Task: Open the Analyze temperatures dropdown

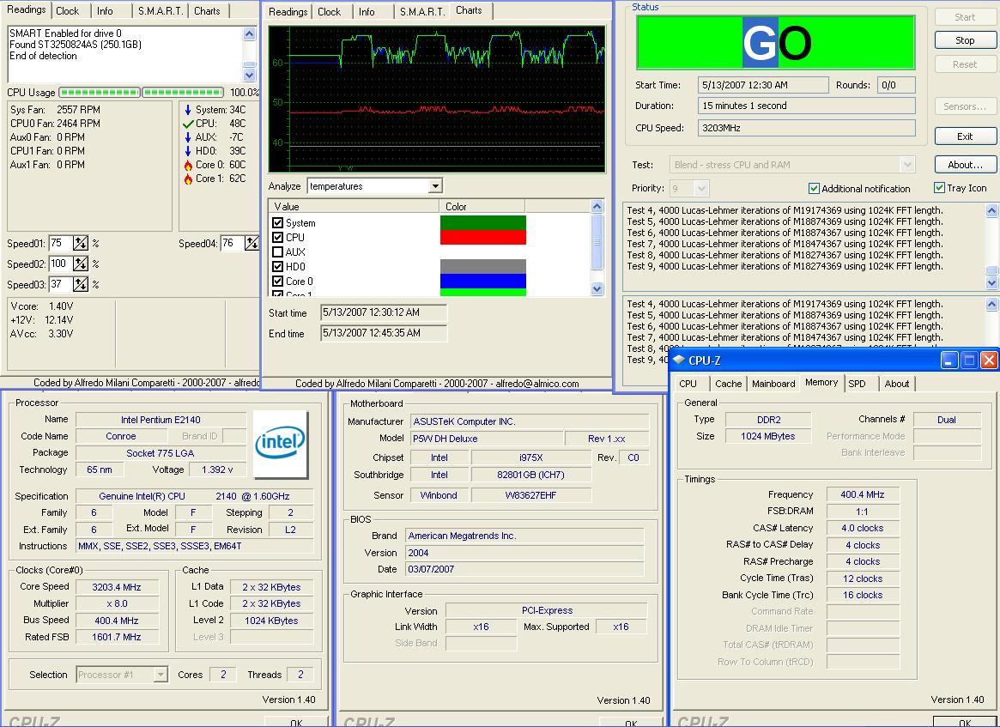Action: (435, 186)
